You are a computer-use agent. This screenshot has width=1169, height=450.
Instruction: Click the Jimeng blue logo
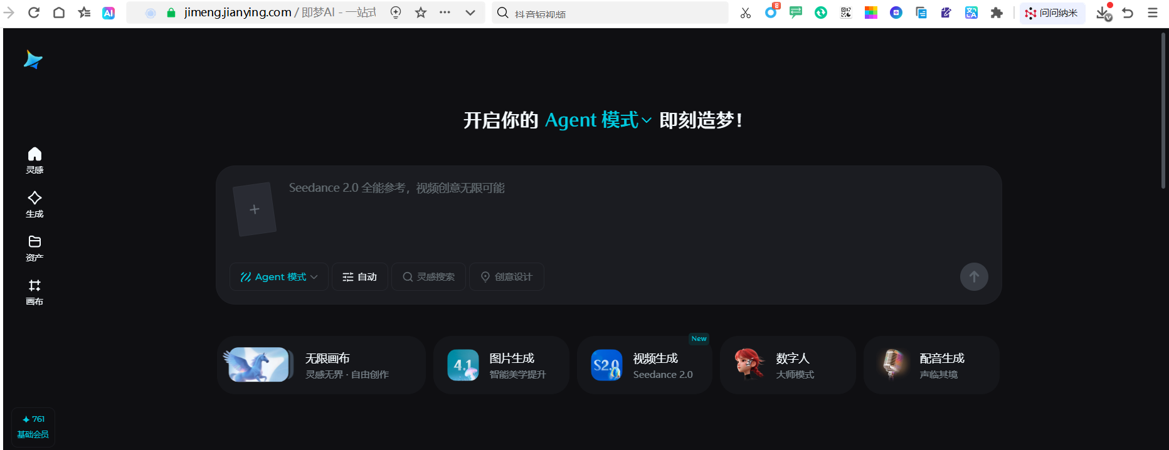(x=33, y=60)
